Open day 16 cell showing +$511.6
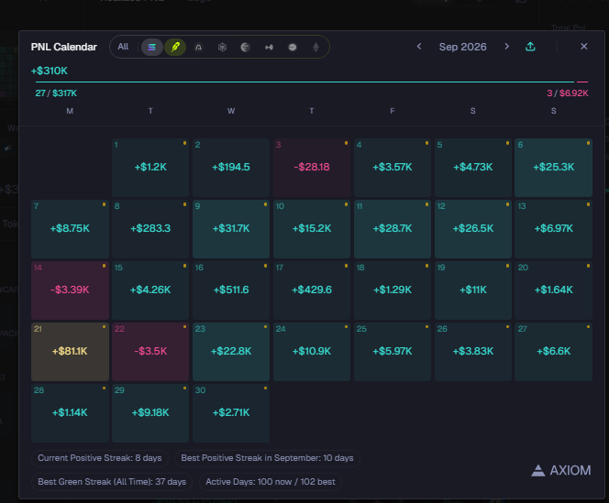609x503 pixels. 231,290
